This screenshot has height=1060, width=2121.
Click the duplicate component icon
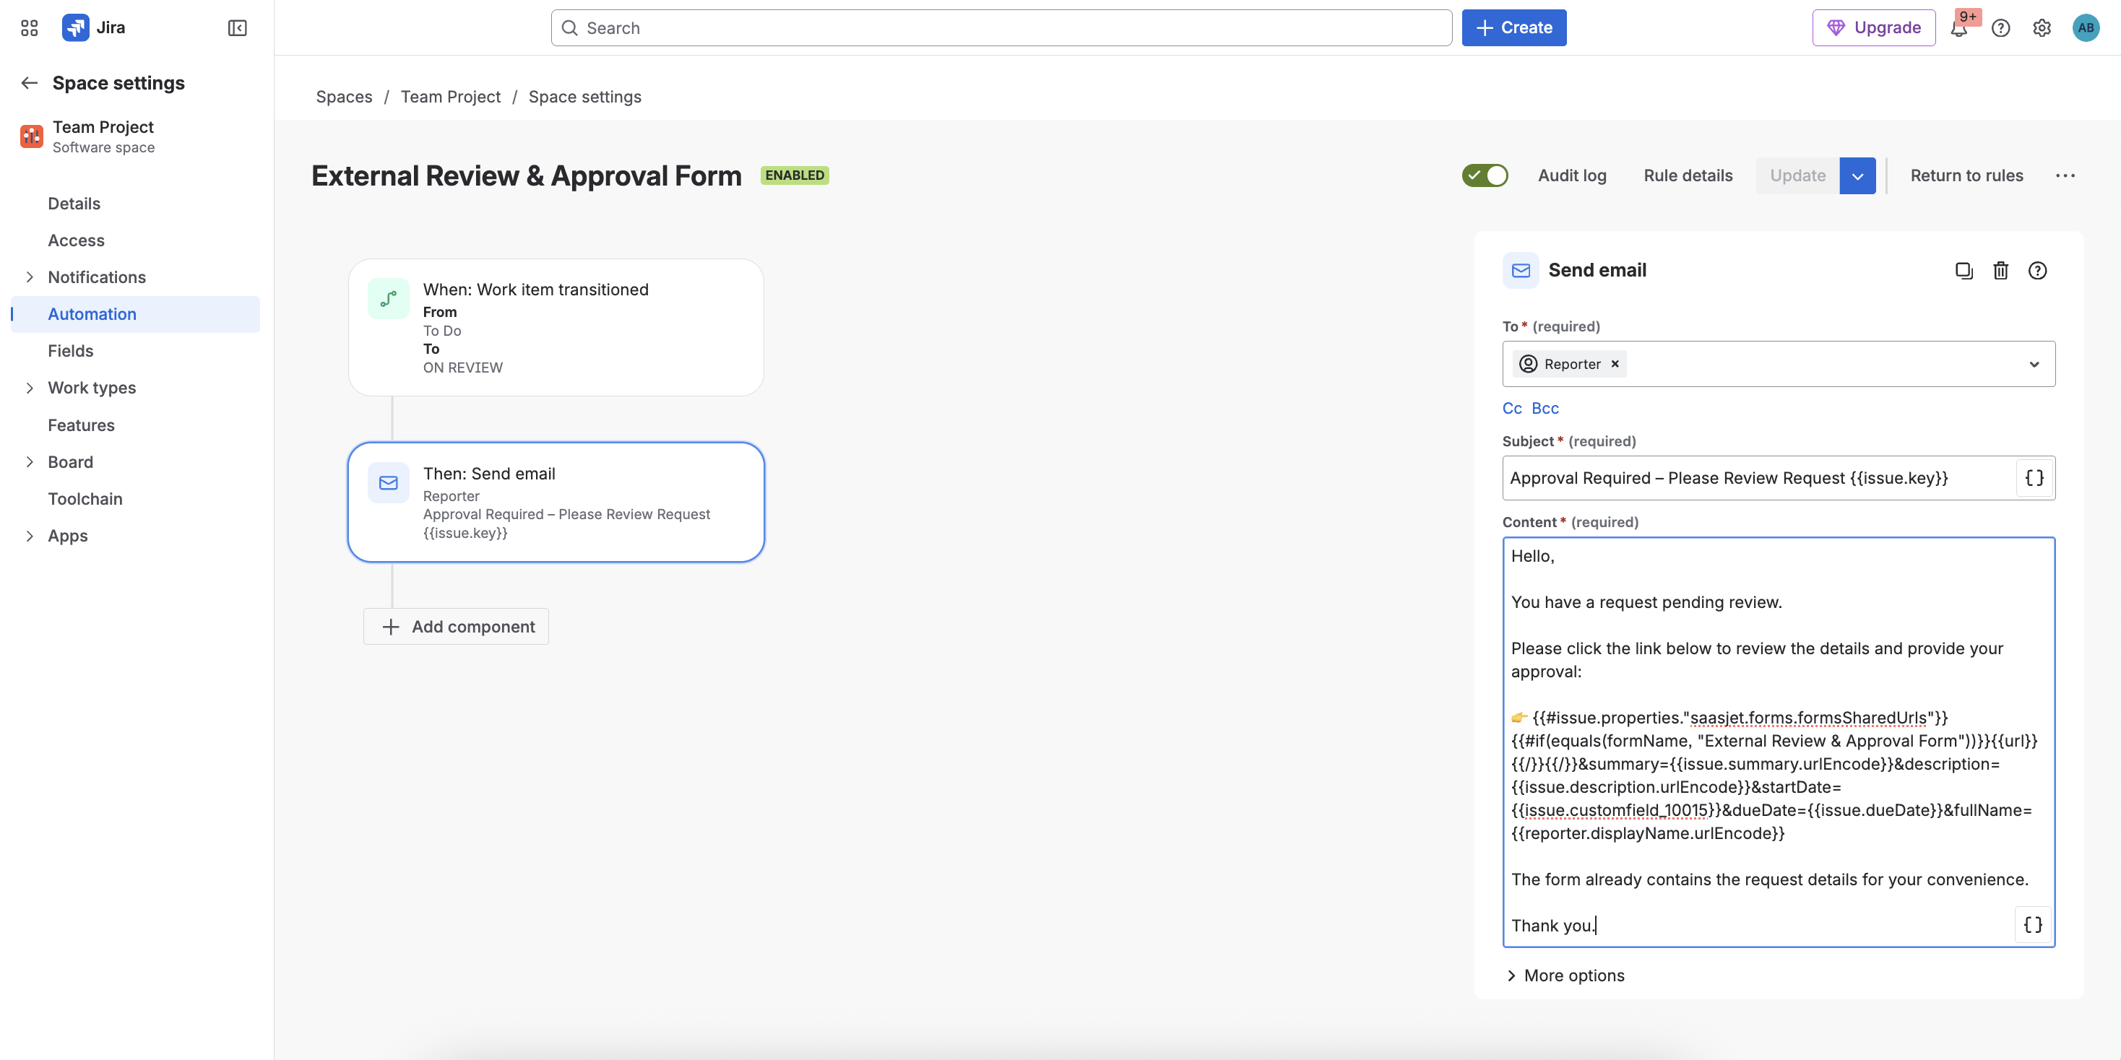click(1964, 271)
